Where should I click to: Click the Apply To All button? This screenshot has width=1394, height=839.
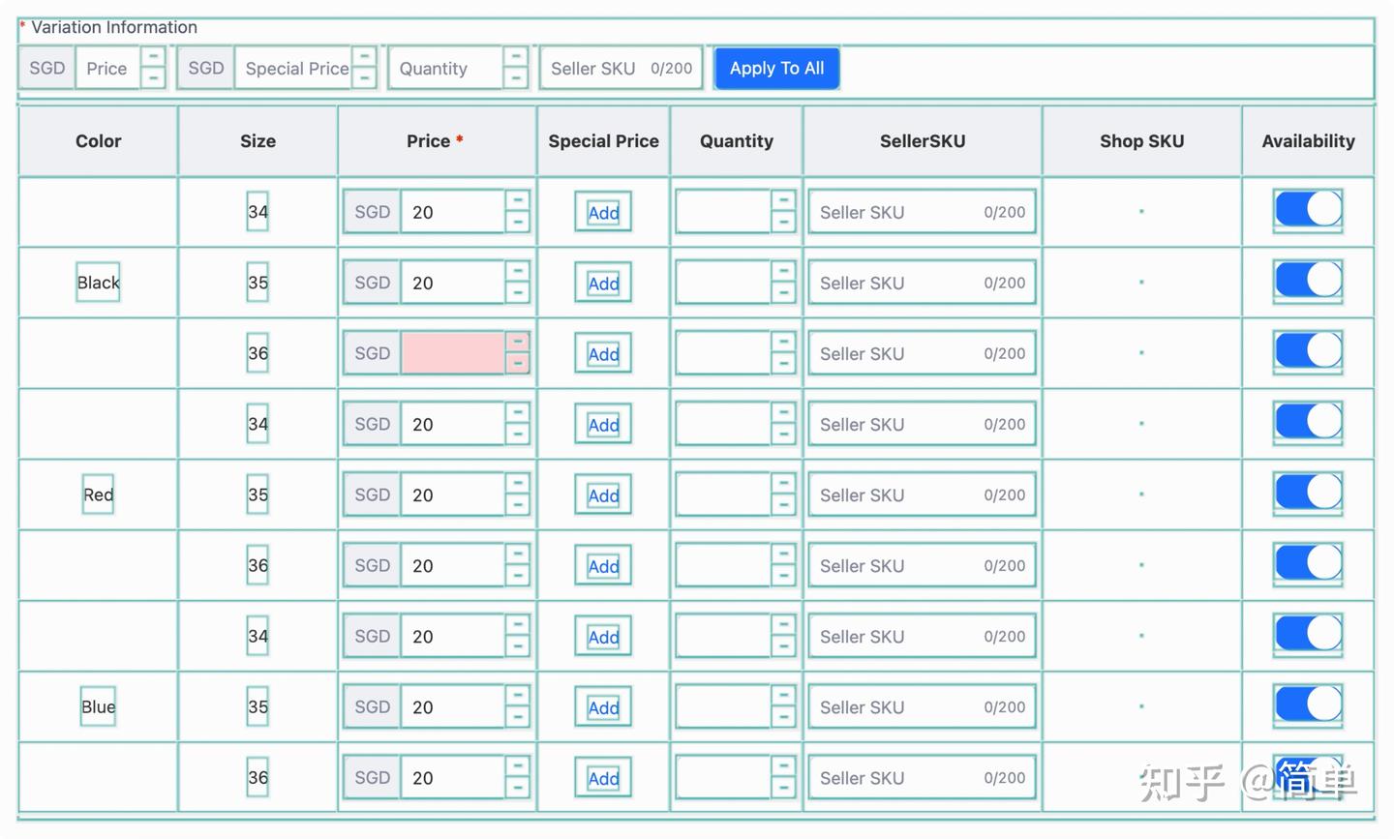[776, 68]
